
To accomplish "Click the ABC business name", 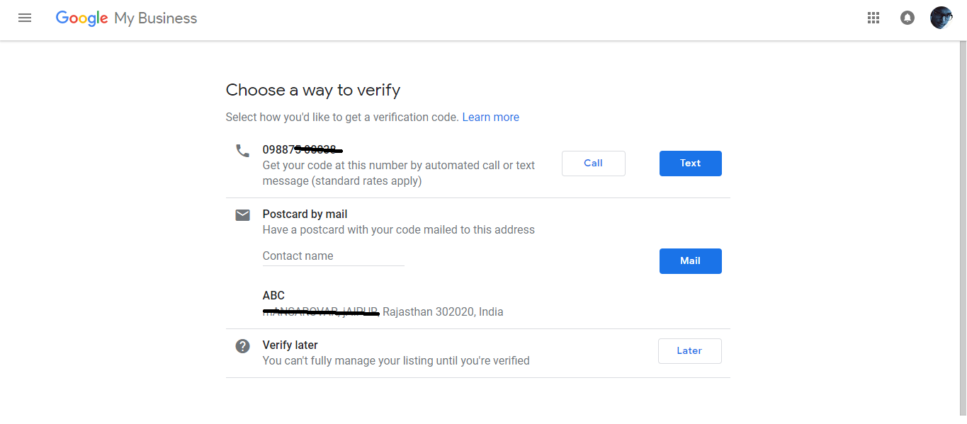I will coord(273,296).
